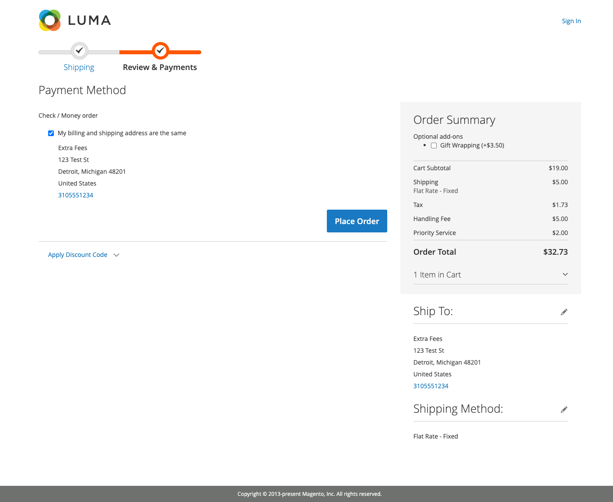Viewport: 613px width, 502px height.
Task: Click the Check / Money order payment label
Action: pyautogui.click(x=68, y=116)
